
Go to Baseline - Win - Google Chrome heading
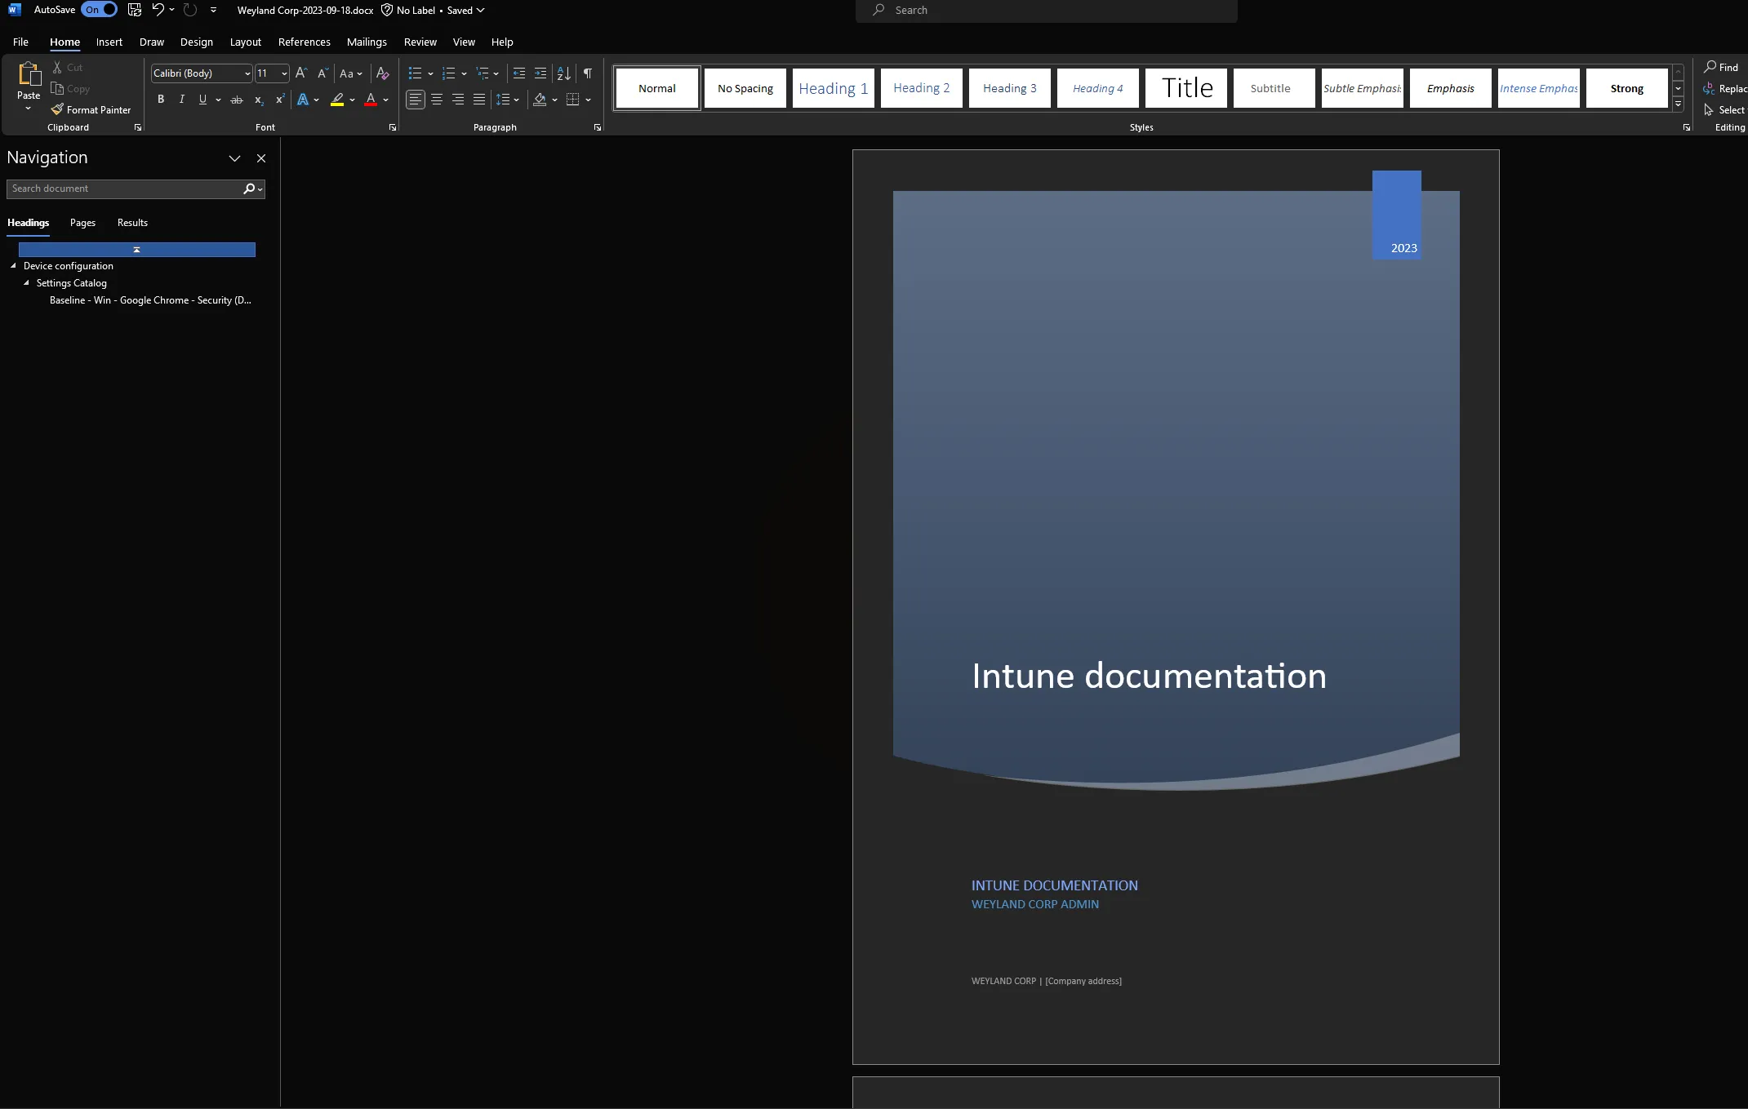150,300
